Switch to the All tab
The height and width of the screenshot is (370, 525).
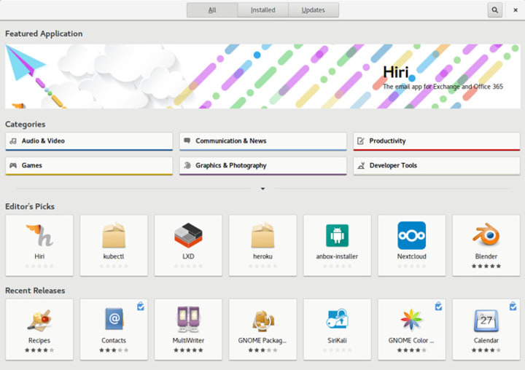click(212, 10)
